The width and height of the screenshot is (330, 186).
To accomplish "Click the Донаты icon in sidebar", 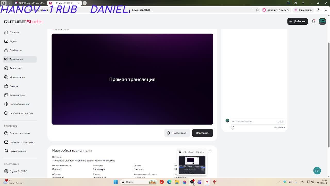I will click(x=6, y=86).
